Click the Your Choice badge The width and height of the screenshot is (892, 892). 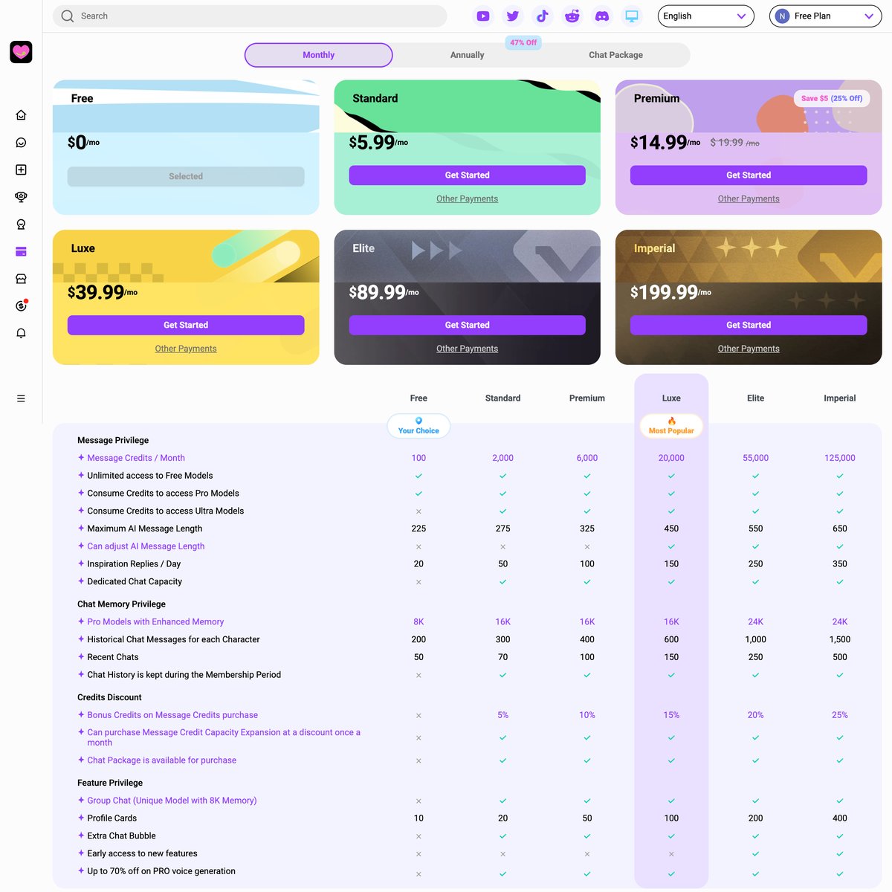(418, 426)
